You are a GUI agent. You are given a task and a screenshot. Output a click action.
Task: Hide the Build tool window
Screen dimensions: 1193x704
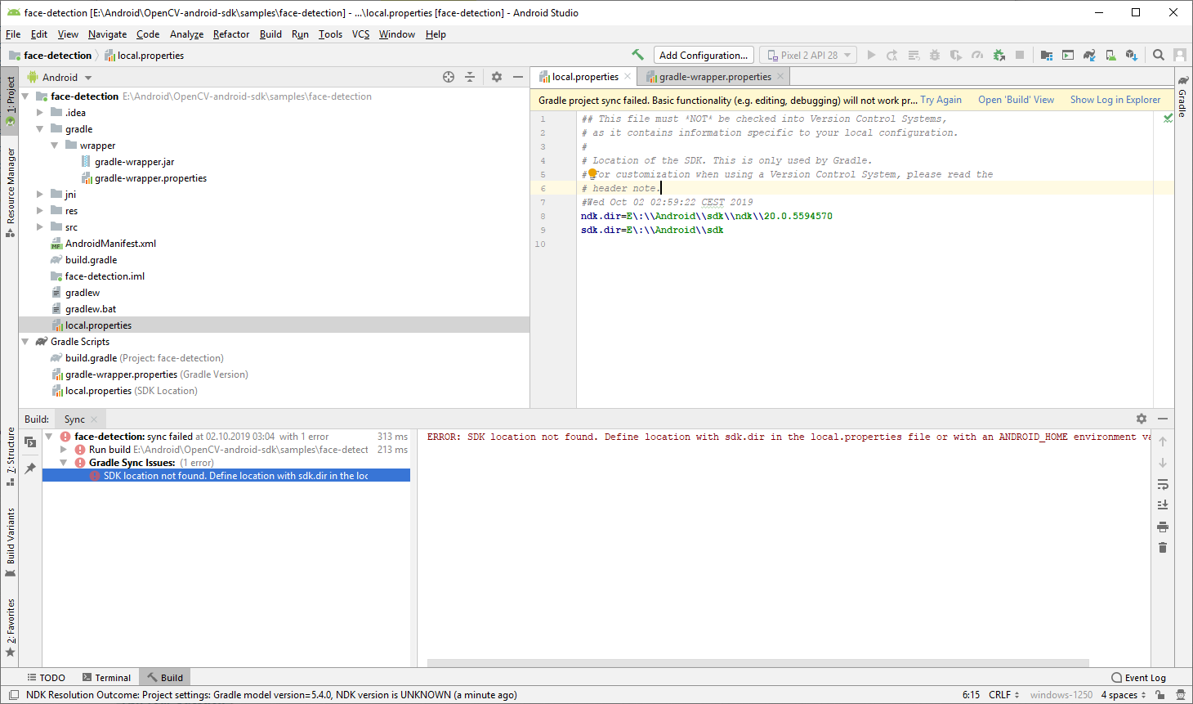point(1163,419)
